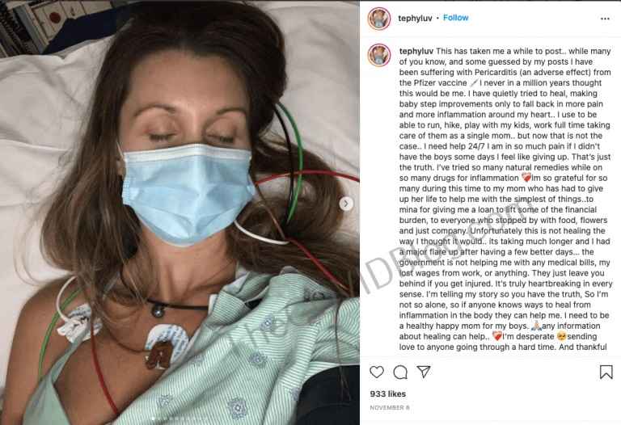Go to the next photo with the carousel arrow
Image resolution: width=621 pixels, height=425 pixels.
click(x=346, y=204)
